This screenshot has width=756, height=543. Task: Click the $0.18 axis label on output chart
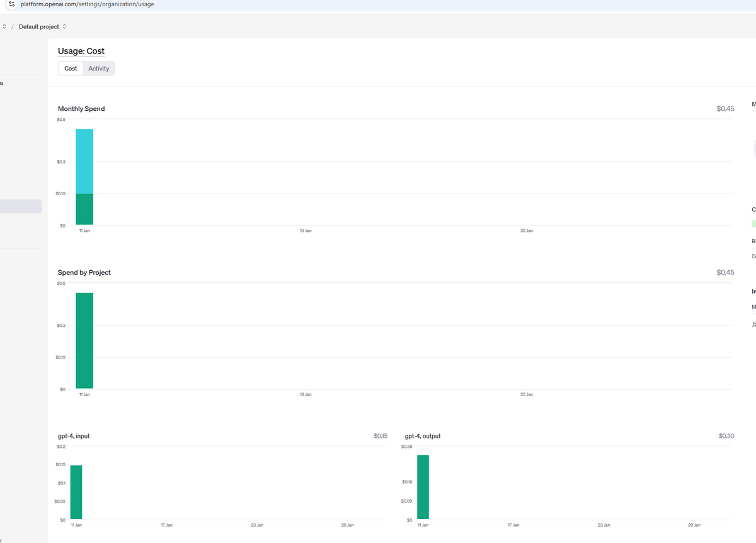[x=407, y=483]
